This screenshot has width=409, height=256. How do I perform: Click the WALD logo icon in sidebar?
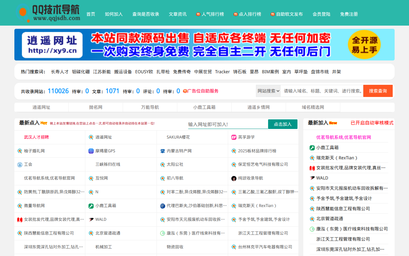tap(312, 178)
